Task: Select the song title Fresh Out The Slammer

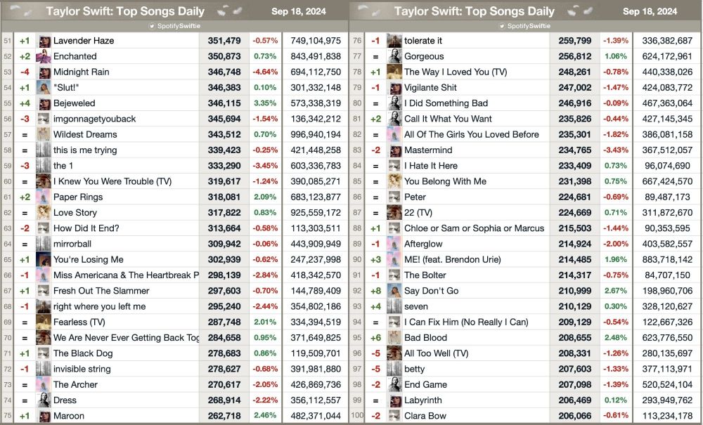Action: [x=101, y=291]
